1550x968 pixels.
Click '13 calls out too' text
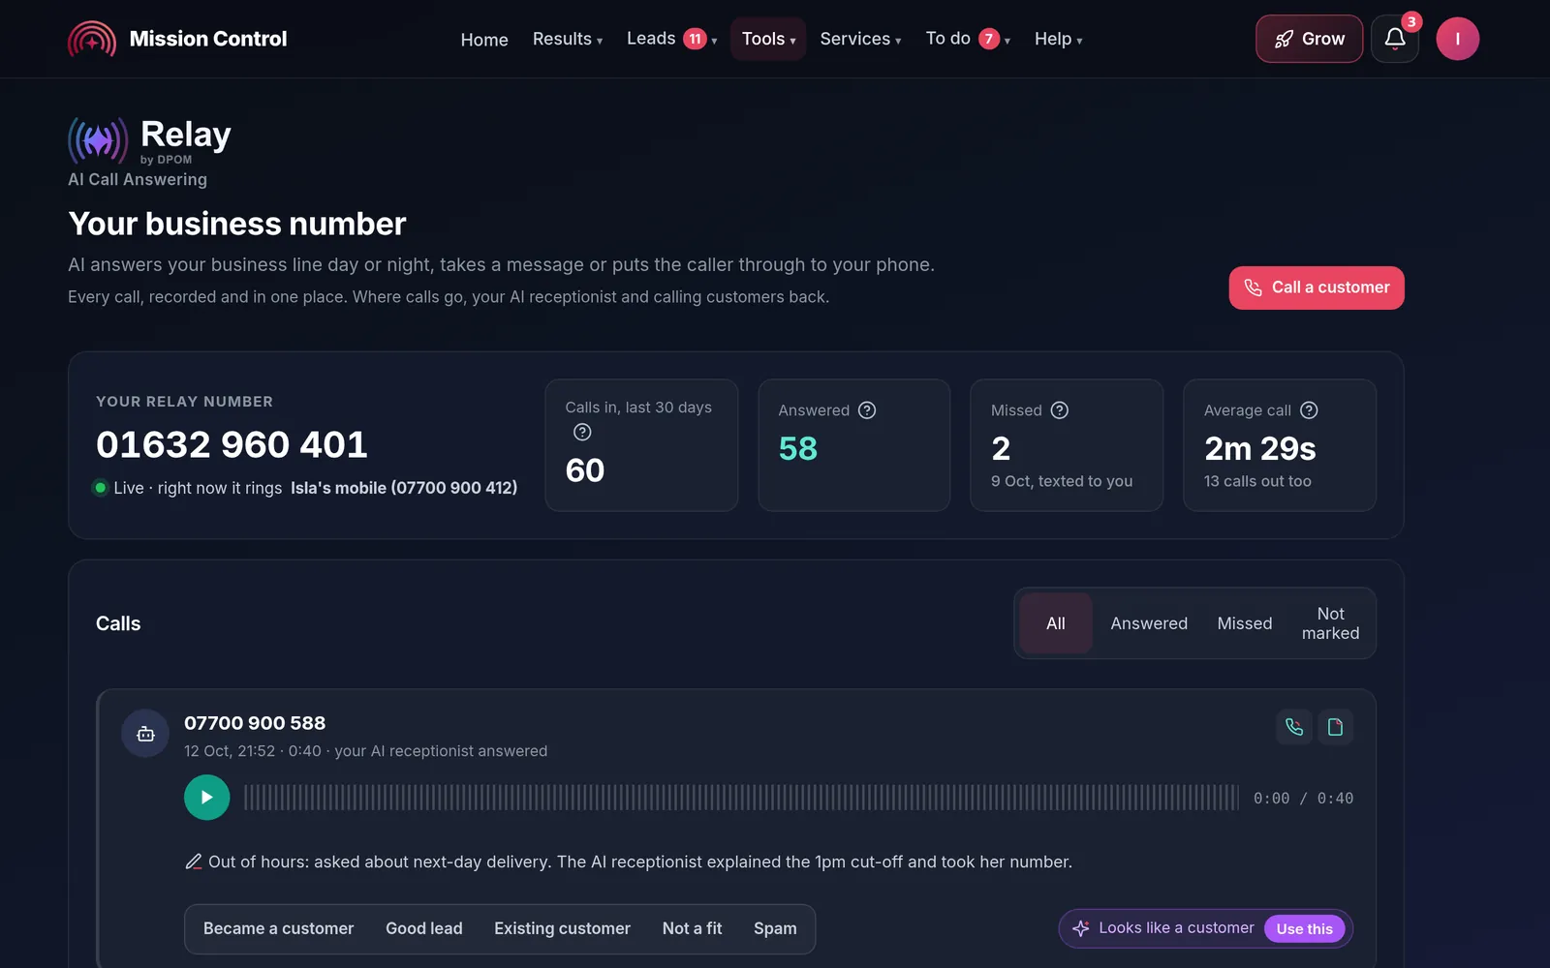[x=1257, y=481]
